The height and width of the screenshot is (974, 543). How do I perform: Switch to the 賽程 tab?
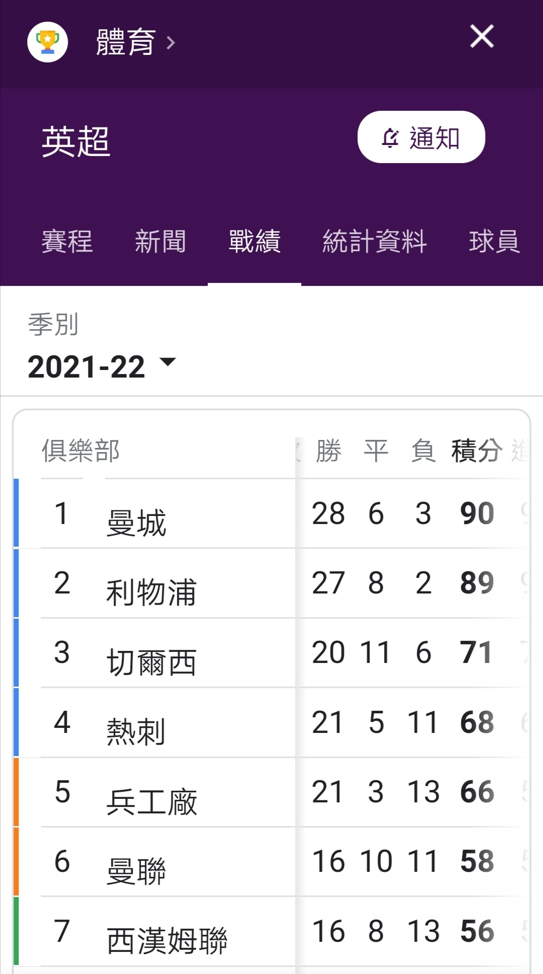(67, 241)
